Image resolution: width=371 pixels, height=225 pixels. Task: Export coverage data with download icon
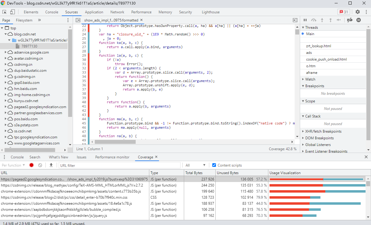[x=51, y=165]
